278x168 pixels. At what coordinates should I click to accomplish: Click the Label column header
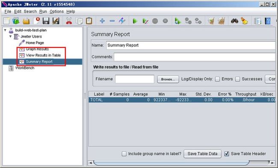99,94
